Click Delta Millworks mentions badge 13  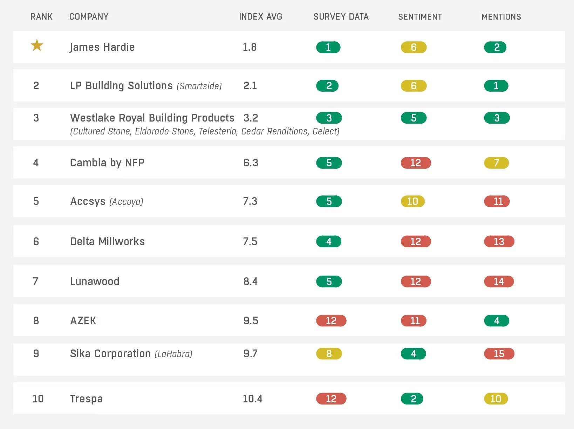[x=499, y=242]
